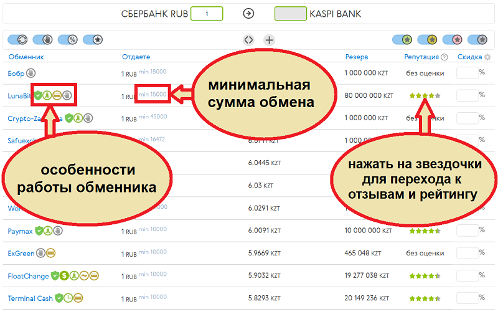This screenshot has width=498, height=314.
Task: Toggle the percent filter switch
Action: pyautogui.click(x=68, y=40)
